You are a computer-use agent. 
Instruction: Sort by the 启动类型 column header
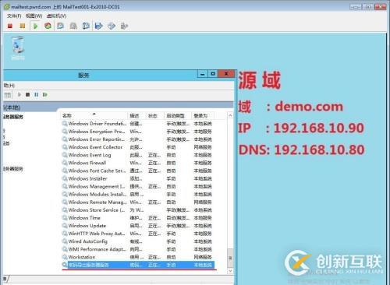click(x=178, y=115)
